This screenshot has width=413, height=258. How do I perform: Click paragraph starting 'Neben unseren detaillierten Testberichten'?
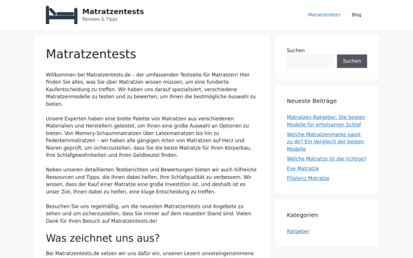tap(151, 180)
